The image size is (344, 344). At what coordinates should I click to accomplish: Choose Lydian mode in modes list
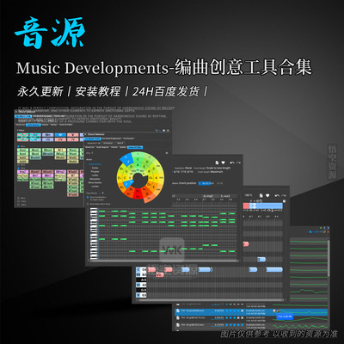pyautogui.click(x=95, y=175)
